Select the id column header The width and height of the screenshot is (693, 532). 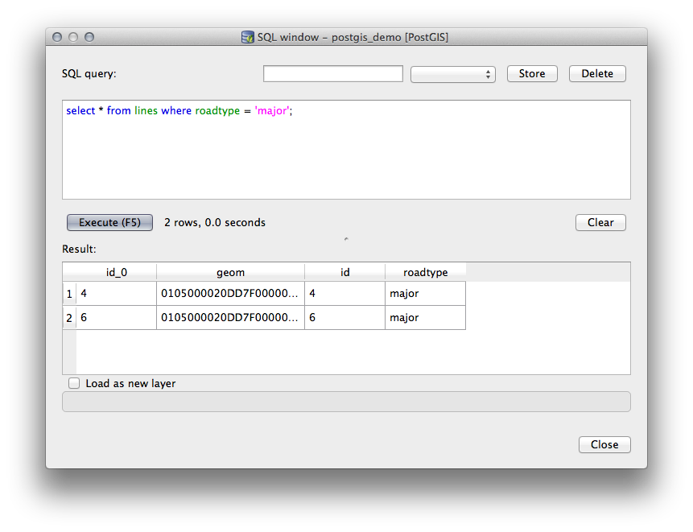tap(344, 272)
